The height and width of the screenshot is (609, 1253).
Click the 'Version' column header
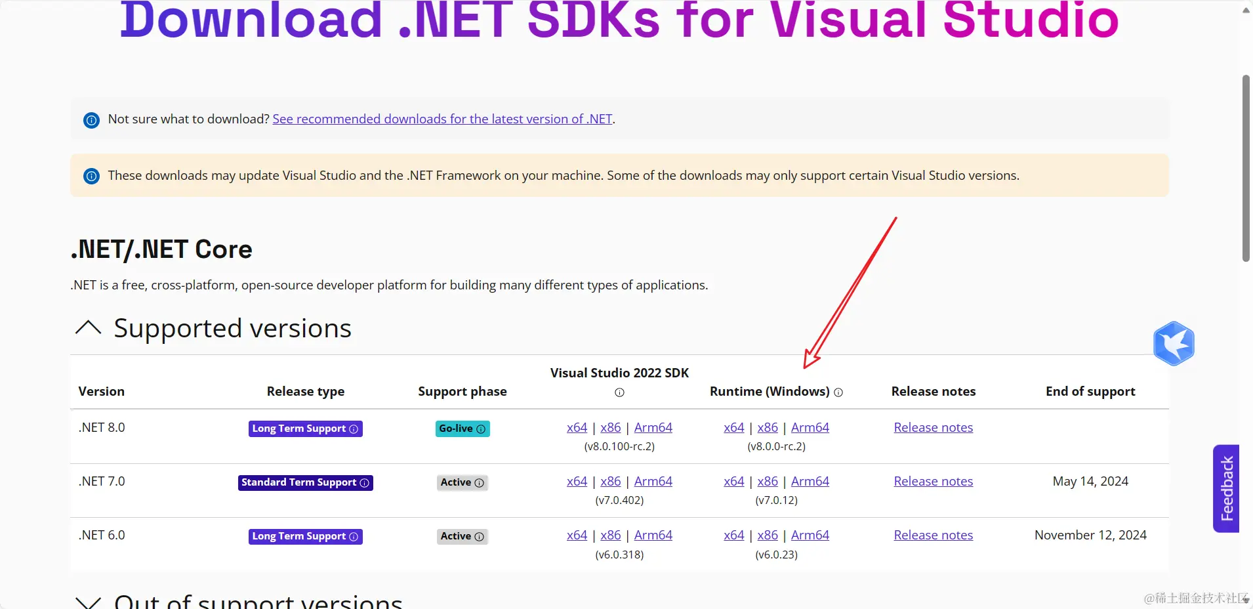(102, 391)
